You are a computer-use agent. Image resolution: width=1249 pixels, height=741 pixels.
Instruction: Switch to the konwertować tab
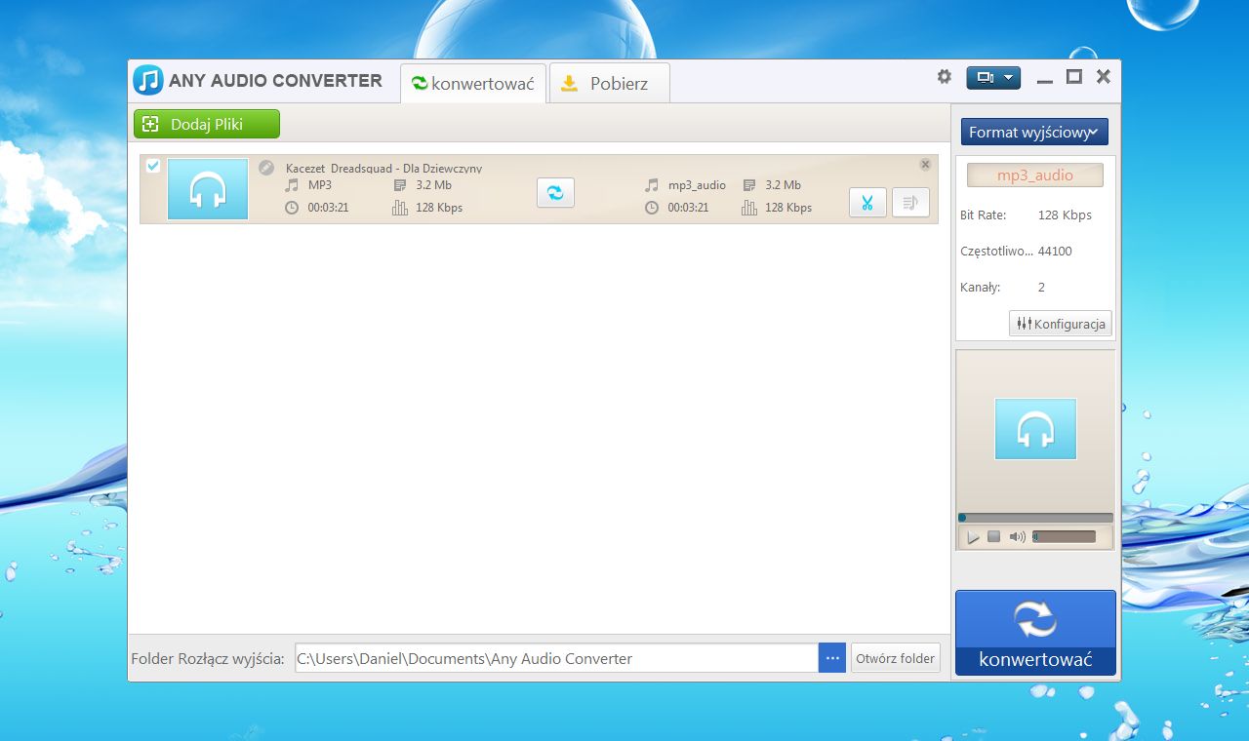pos(473,83)
